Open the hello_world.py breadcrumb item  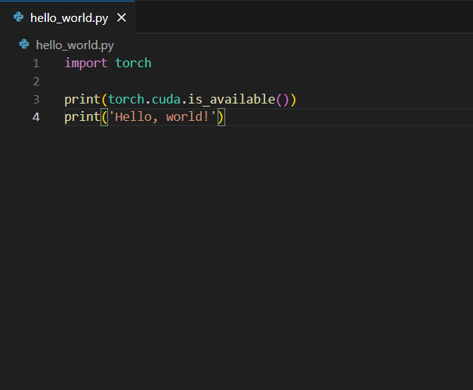[75, 45]
